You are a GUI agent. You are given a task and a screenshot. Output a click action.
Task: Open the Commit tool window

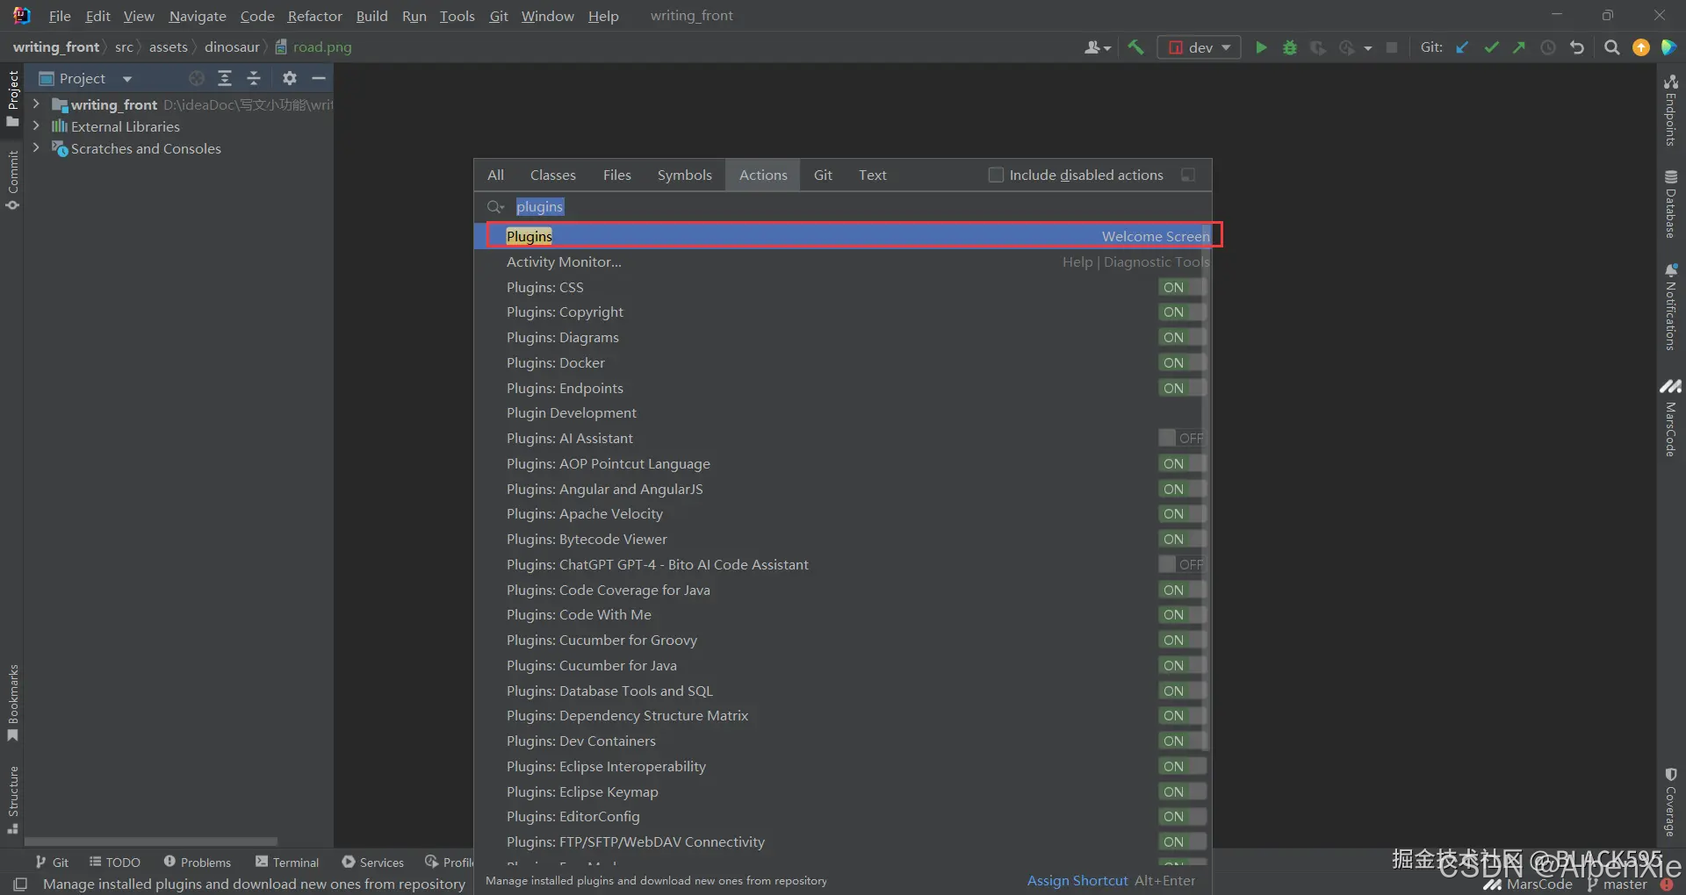pos(12,180)
